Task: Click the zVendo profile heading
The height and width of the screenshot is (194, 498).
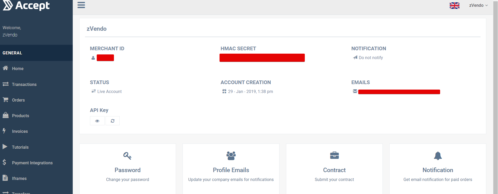Action: [96, 29]
